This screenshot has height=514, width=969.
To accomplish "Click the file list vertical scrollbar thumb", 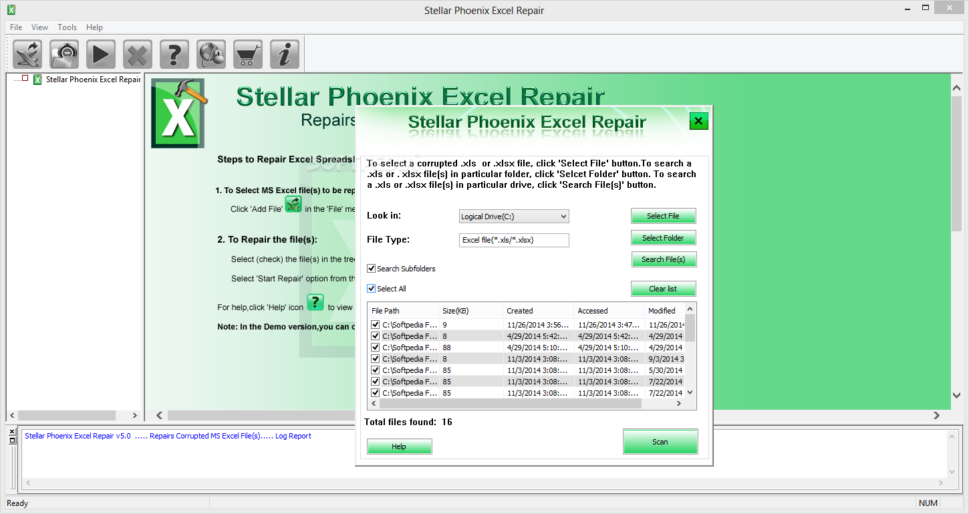I will click(x=690, y=328).
